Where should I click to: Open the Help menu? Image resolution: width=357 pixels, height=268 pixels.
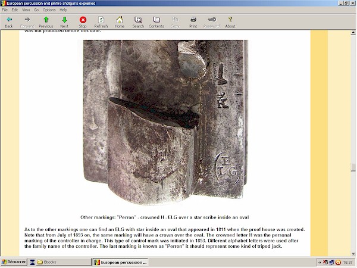pyautogui.click(x=63, y=10)
